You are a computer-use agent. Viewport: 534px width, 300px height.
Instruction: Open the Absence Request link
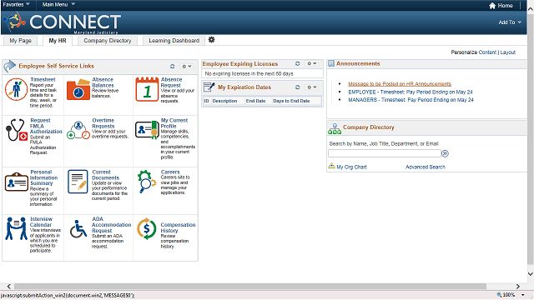171,82
